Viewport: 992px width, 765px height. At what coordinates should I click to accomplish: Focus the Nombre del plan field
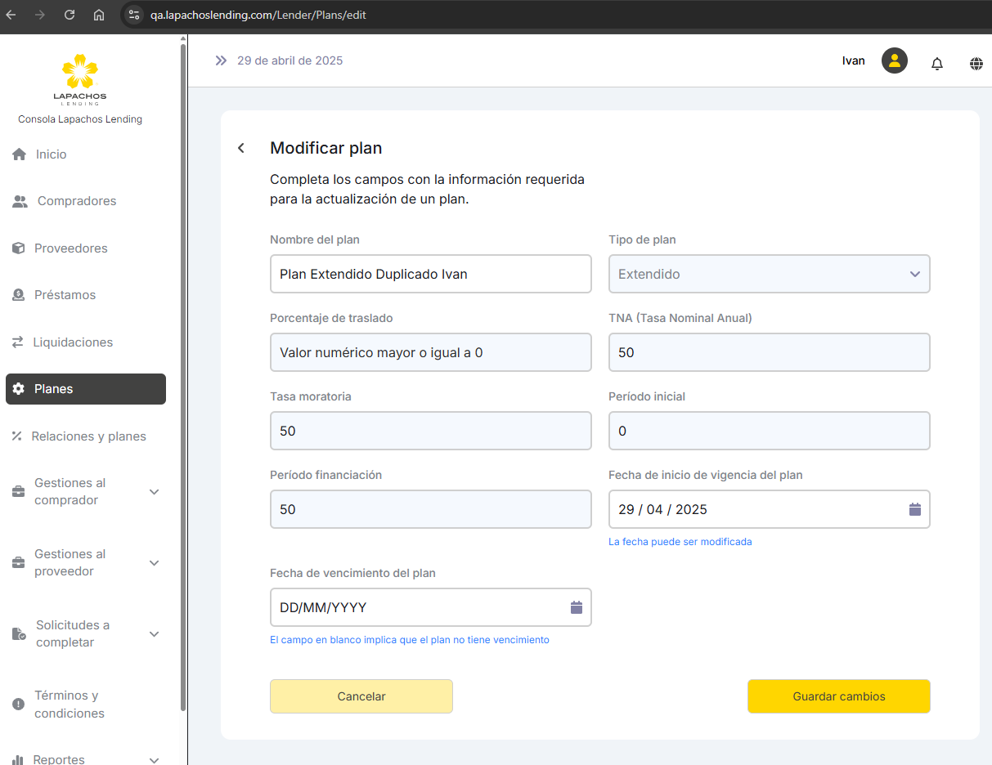coord(430,274)
